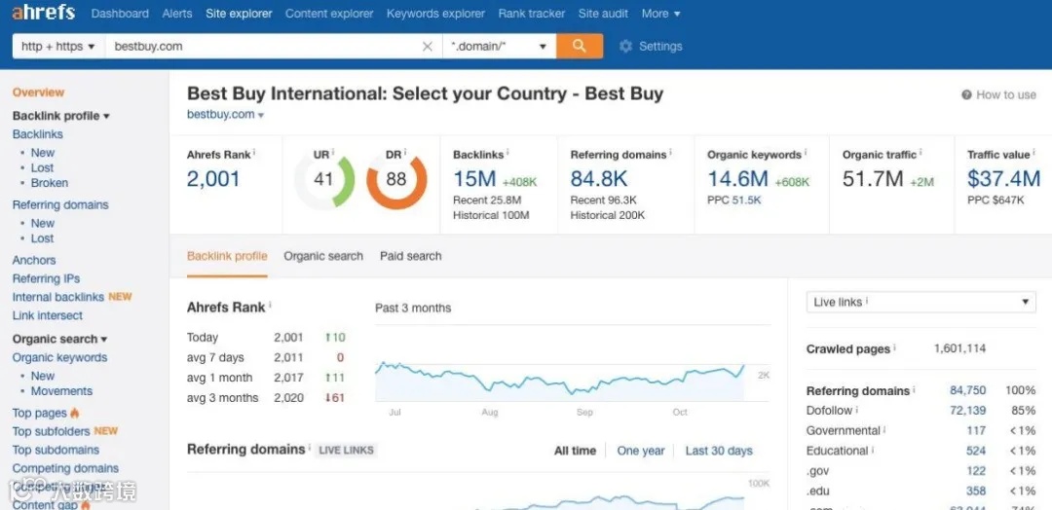Open Top subdomains in the sidebar
1052x510 pixels.
(x=56, y=450)
